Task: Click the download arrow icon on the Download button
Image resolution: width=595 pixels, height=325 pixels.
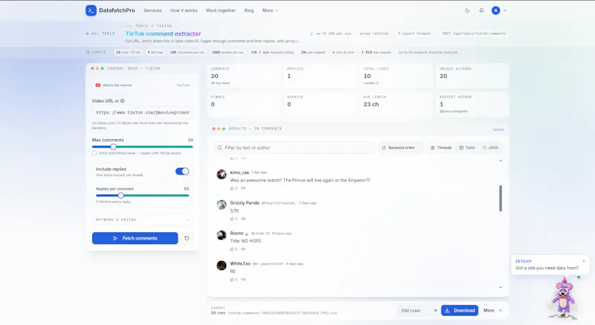Action: [x=448, y=311]
